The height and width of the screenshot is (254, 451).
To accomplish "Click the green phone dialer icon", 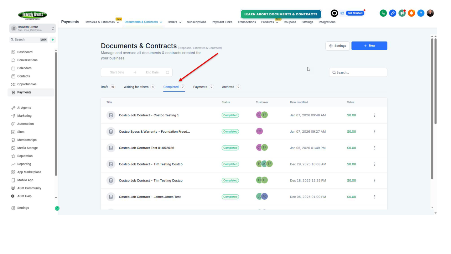I will [x=383, y=13].
